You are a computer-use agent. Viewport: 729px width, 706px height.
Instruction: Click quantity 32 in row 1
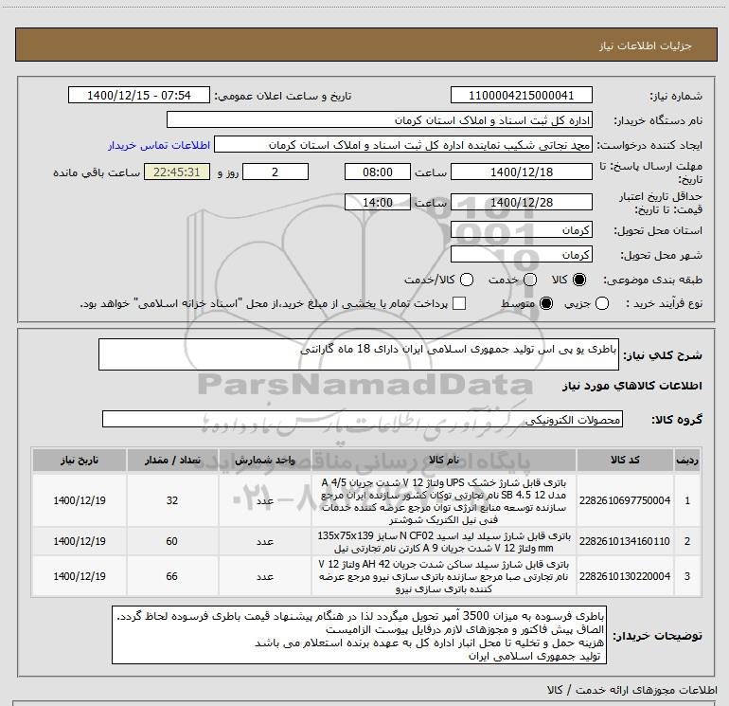[172, 500]
